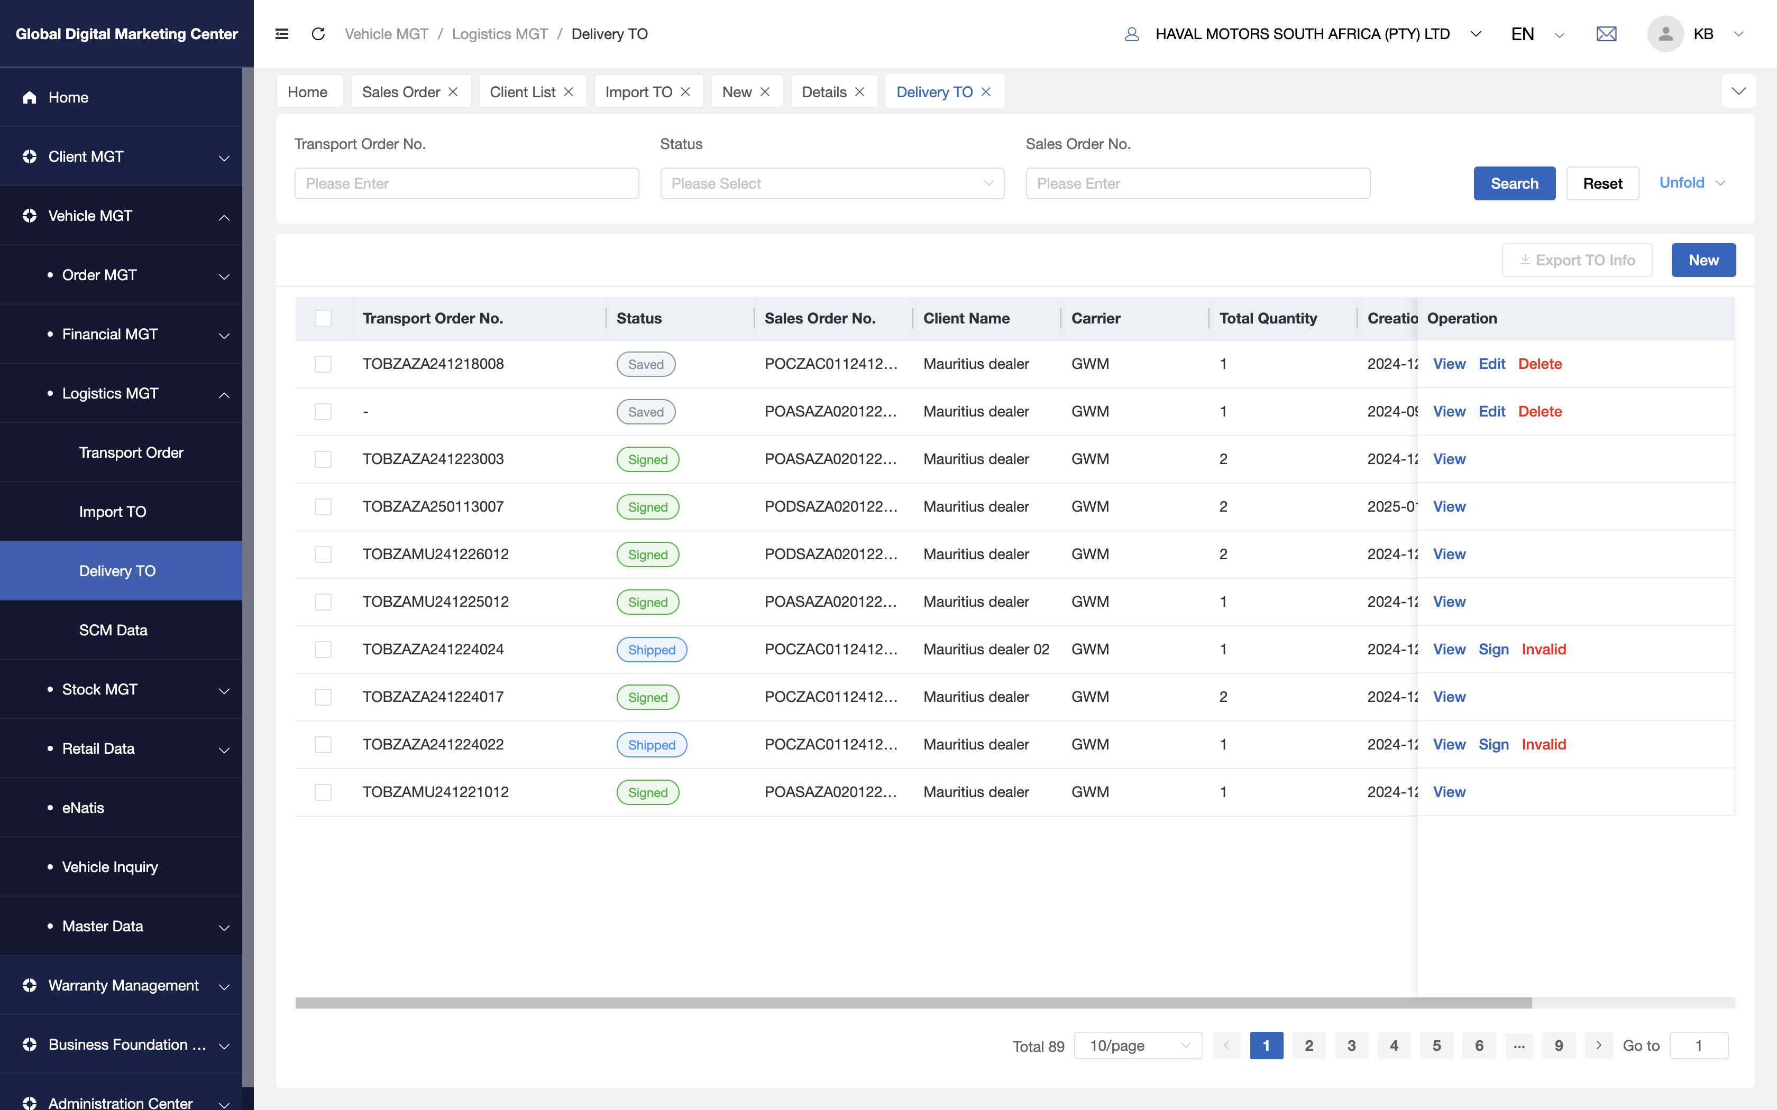
Task: Click the blue Search button
Action: tap(1514, 183)
